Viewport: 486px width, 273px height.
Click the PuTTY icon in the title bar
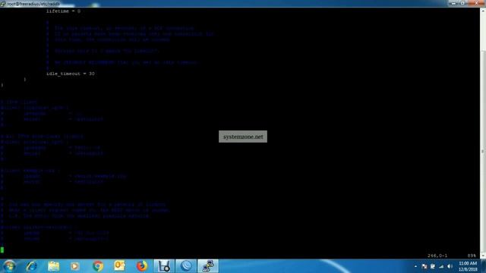pos(3,4)
